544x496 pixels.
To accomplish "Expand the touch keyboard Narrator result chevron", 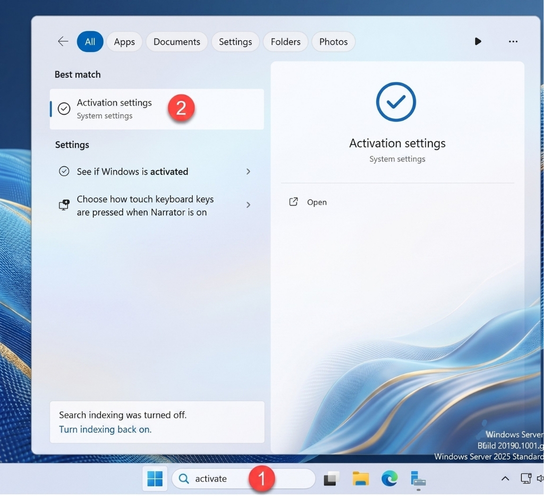I will [248, 204].
